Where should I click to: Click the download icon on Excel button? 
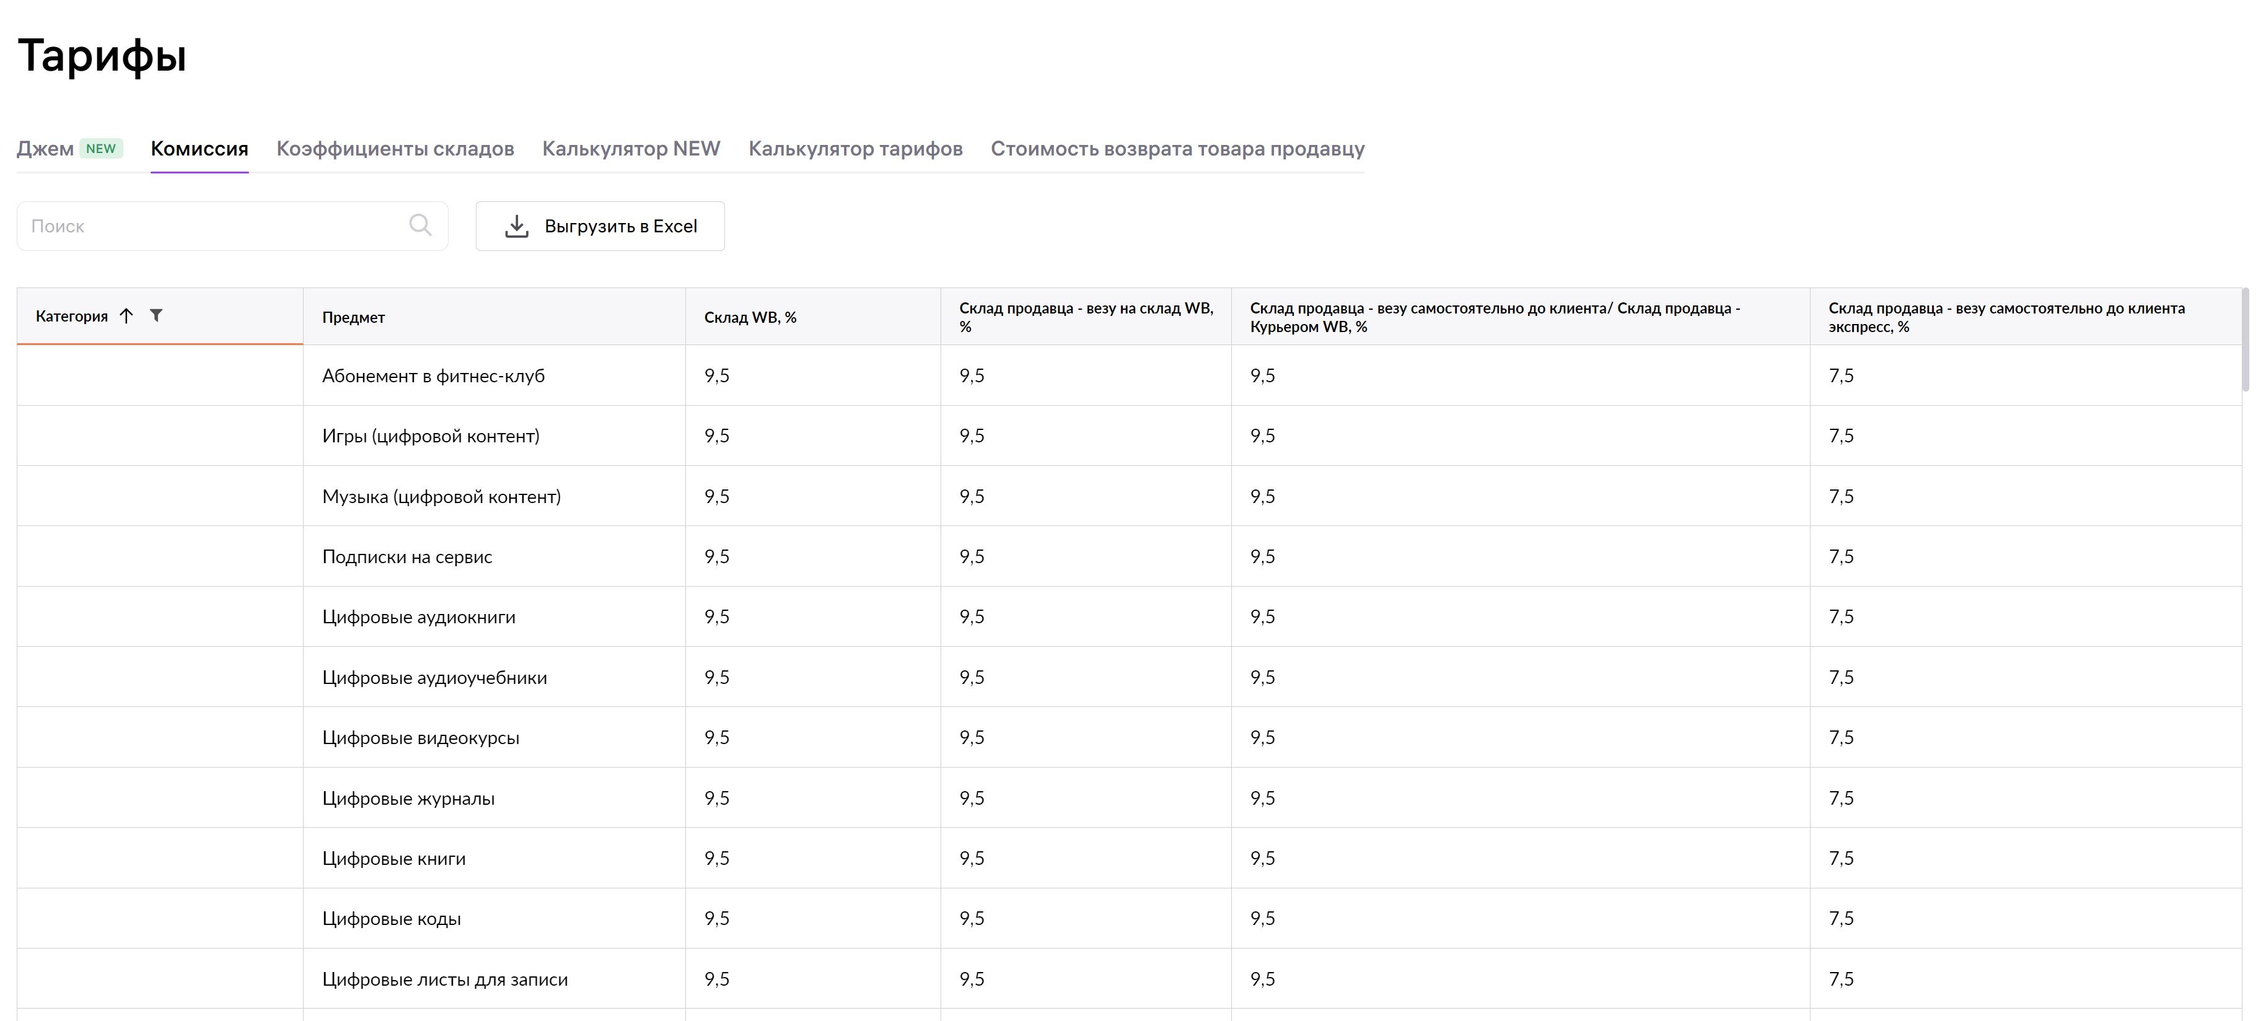pyautogui.click(x=516, y=227)
